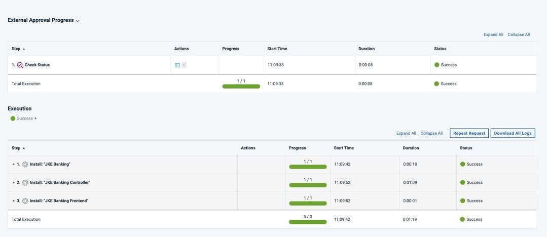This screenshot has width=547, height=237.
Task: Click the gear icon for JKE Banking Controller
Action: (25, 183)
